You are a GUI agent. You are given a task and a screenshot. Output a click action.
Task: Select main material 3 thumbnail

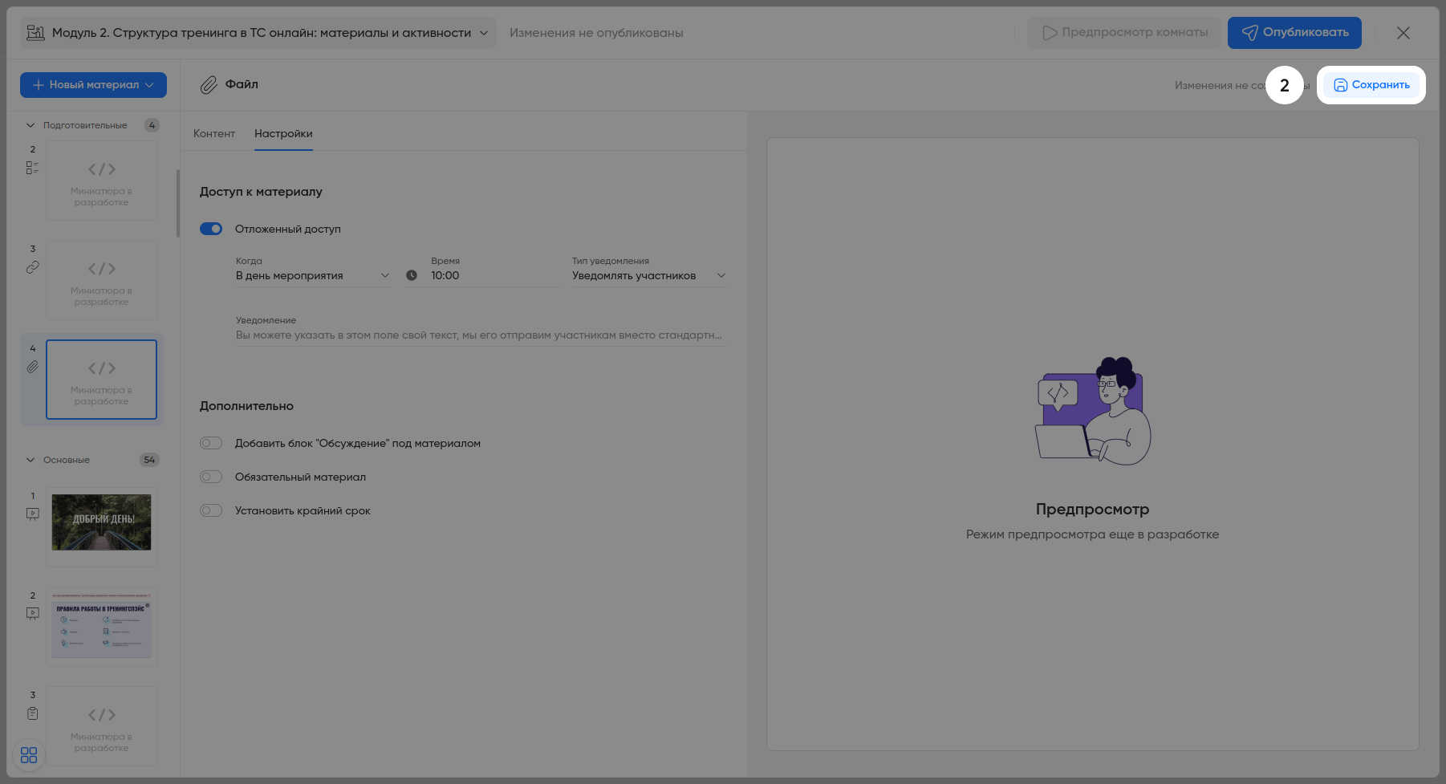tap(101, 726)
